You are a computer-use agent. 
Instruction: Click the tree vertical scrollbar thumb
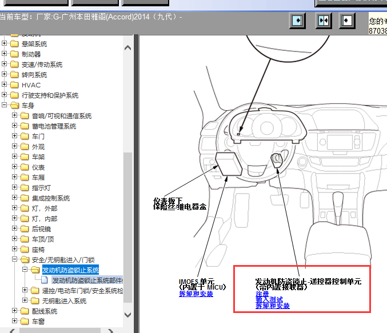pyautogui.click(x=127, y=227)
